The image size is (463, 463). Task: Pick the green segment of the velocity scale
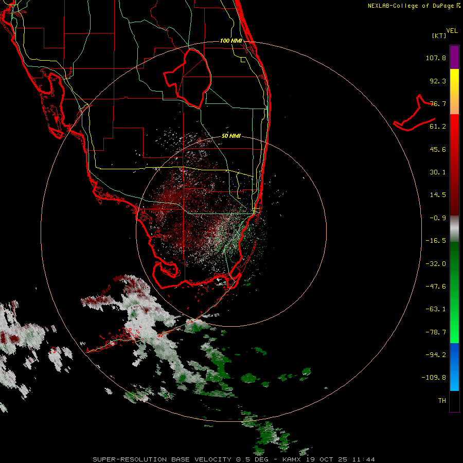[454, 292]
